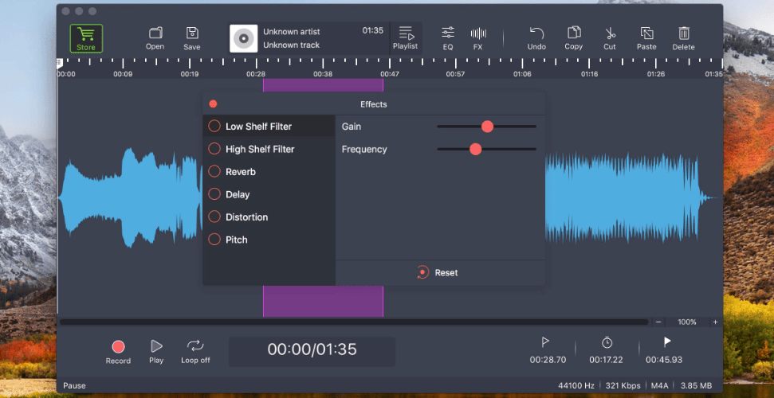Select the High Shelf Filter entry
The image size is (774, 398).
[269, 149]
